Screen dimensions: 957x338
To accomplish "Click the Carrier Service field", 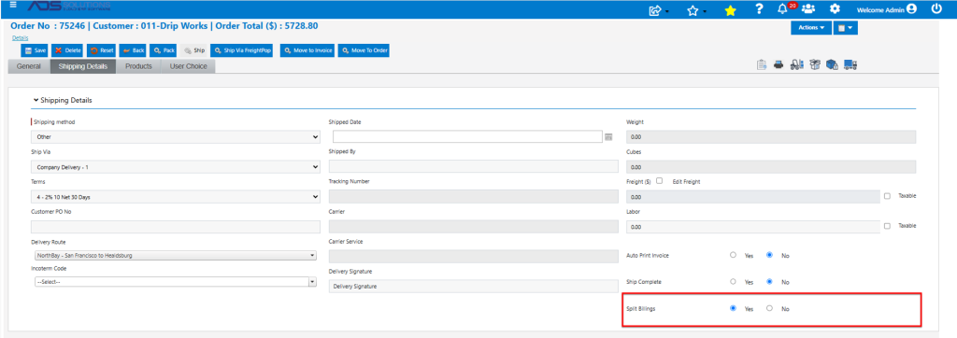I will [474, 256].
